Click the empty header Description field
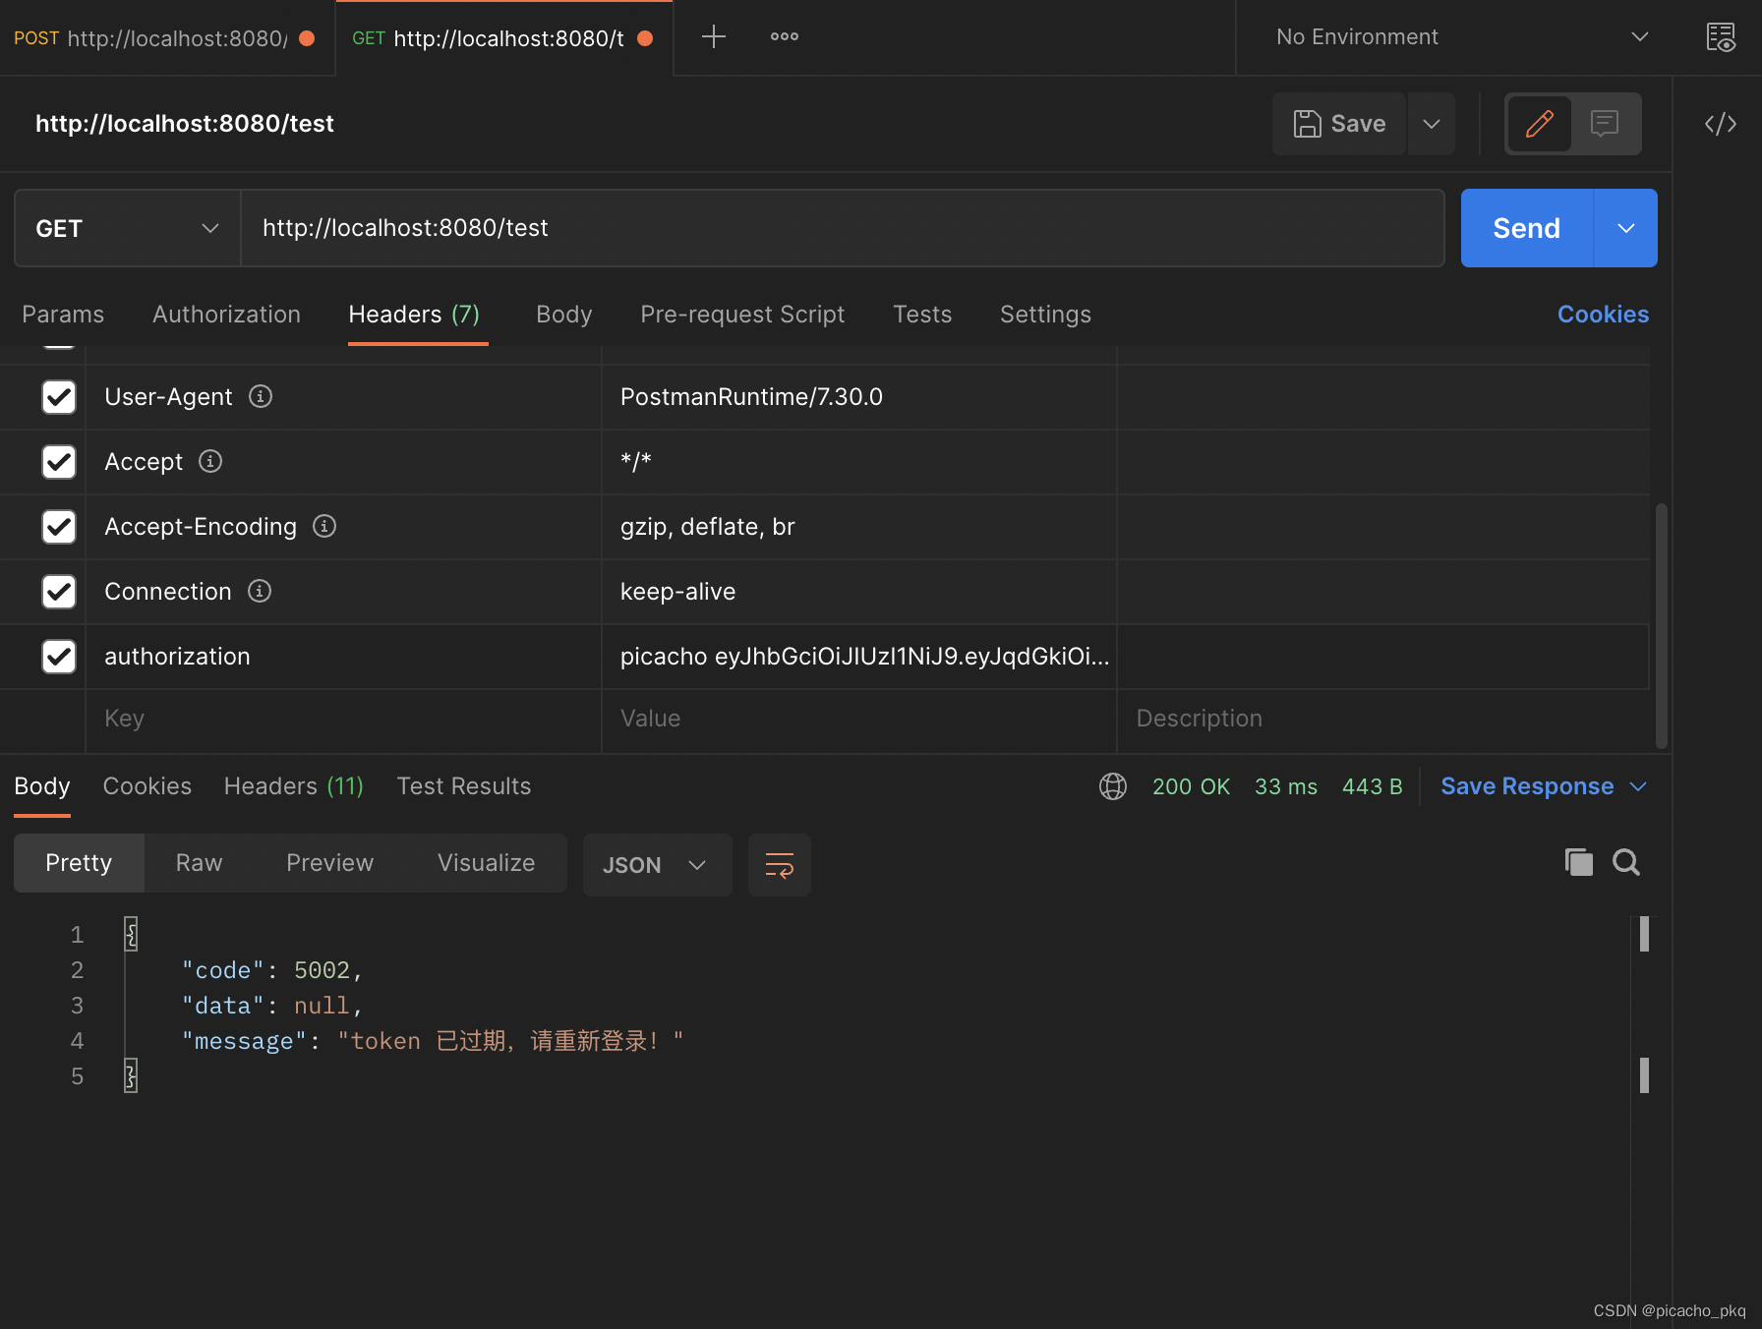The height and width of the screenshot is (1329, 1762). [1382, 719]
